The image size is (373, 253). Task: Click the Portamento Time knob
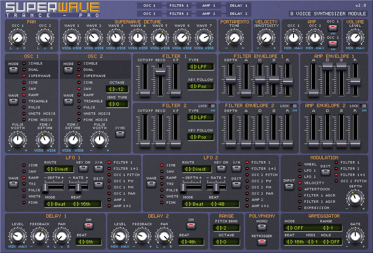coord(234,38)
